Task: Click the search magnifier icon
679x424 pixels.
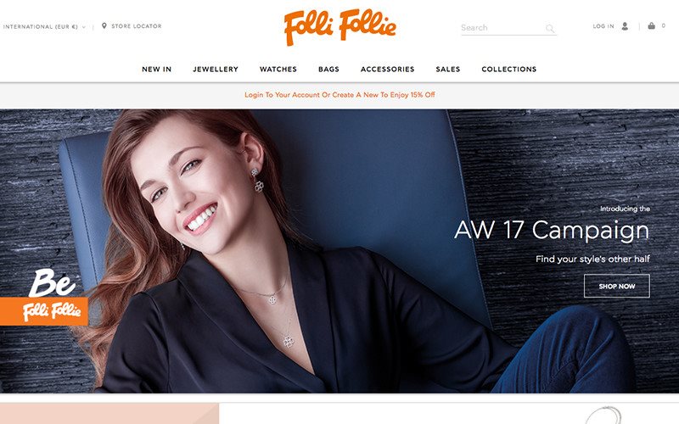Action: (549, 29)
